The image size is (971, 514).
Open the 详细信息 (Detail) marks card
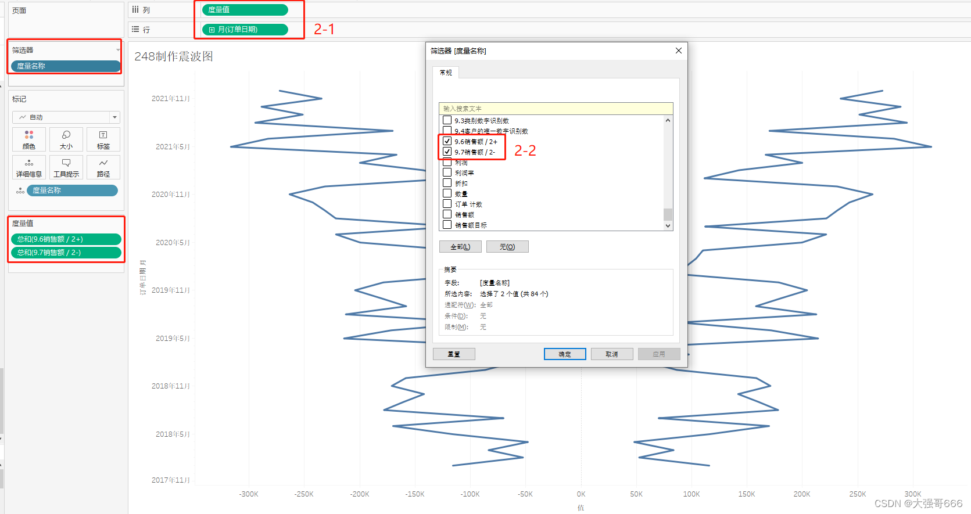pyautogui.click(x=29, y=167)
